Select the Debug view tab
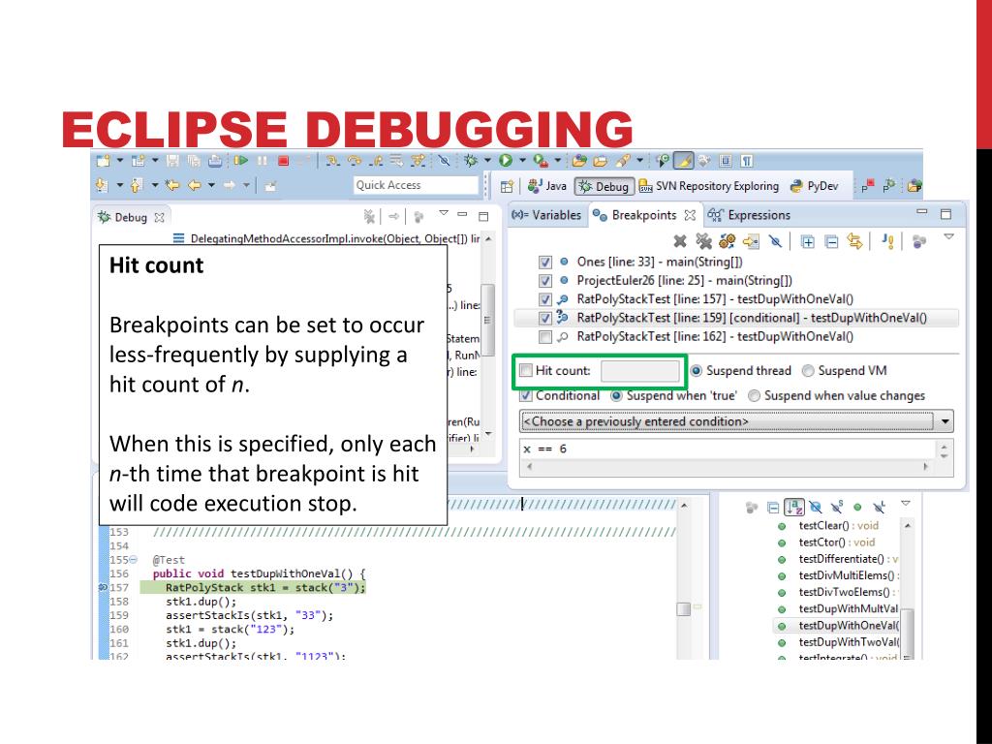The image size is (992, 744). click(x=131, y=217)
